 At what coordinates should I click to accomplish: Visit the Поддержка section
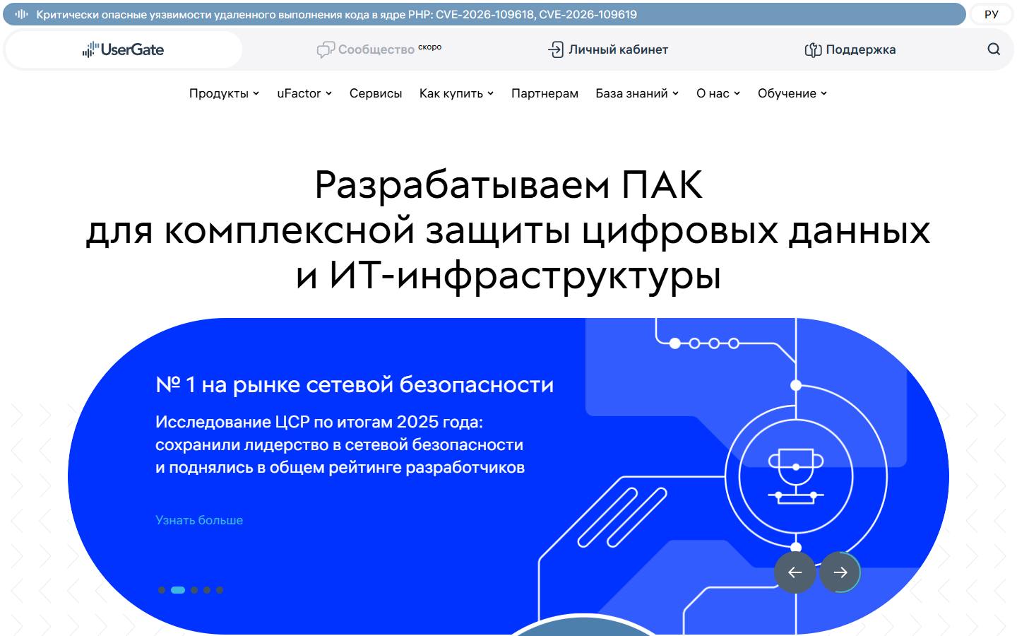(850, 49)
